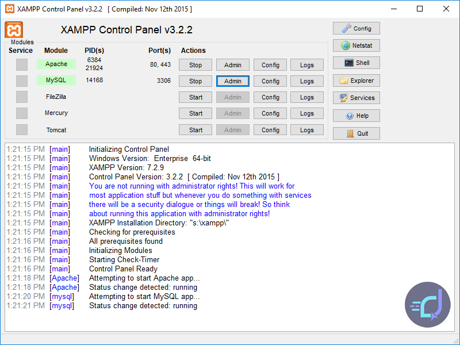
Task: Open the Config button with wrench icon
Action: 356,28
